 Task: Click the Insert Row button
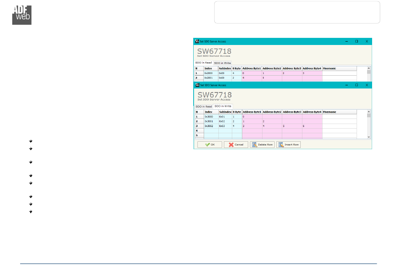pyautogui.click(x=289, y=145)
